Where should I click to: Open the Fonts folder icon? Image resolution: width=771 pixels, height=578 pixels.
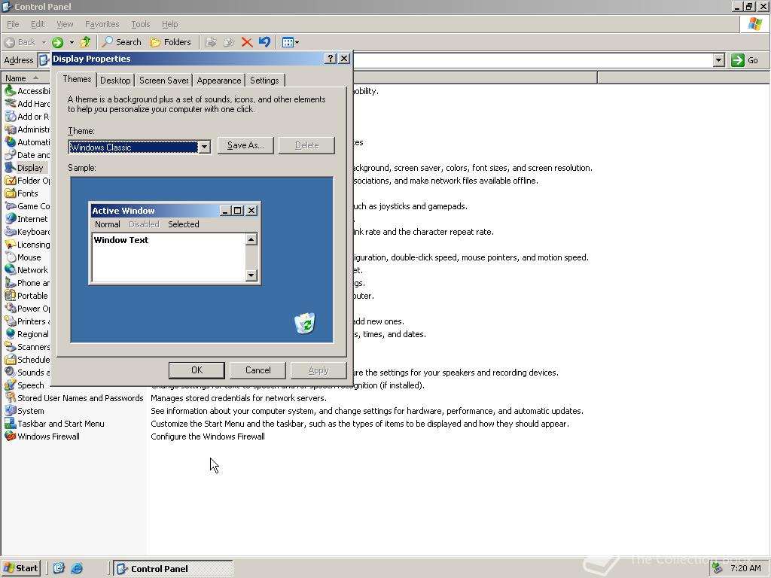10,193
